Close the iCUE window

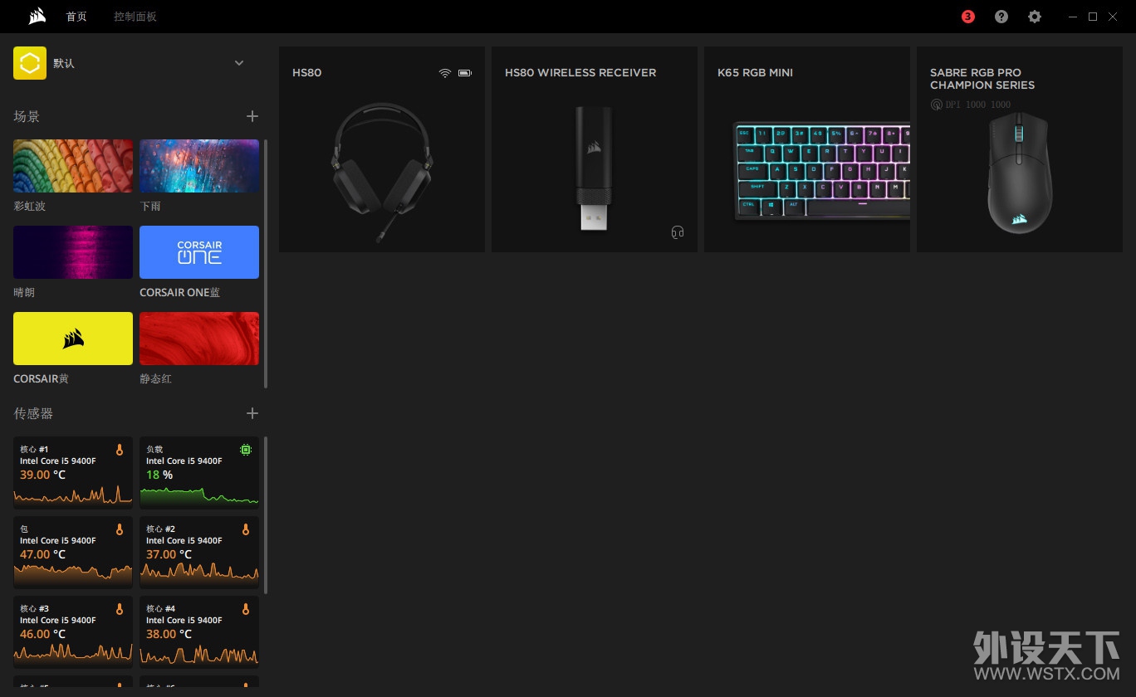pyautogui.click(x=1113, y=17)
